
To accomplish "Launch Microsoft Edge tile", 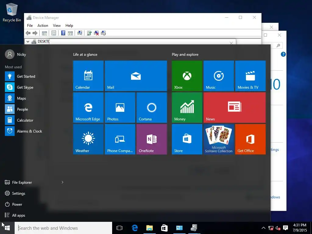I will [x=88, y=108].
